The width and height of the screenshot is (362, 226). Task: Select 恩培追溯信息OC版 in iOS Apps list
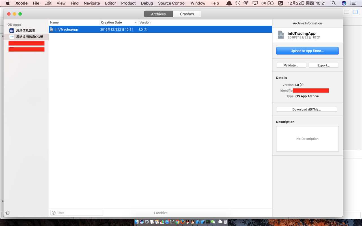coord(26,37)
